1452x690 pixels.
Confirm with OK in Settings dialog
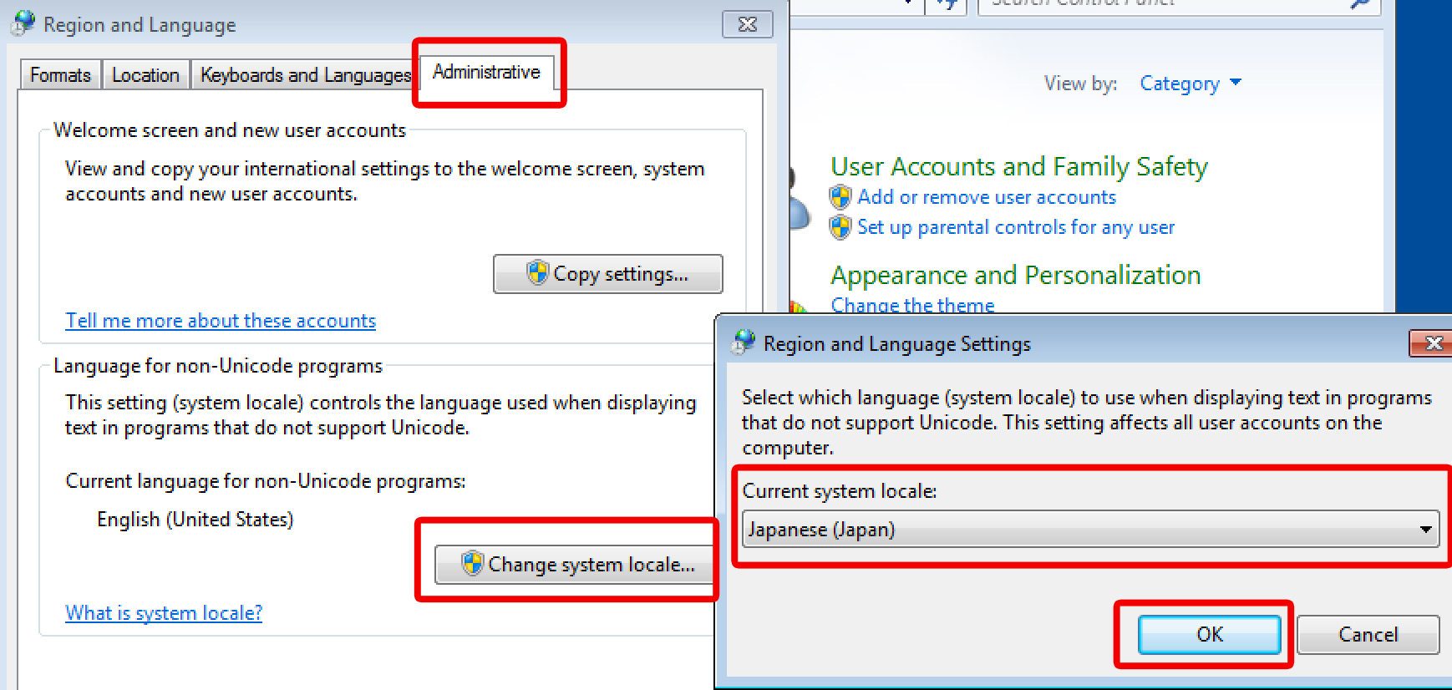(x=1209, y=635)
